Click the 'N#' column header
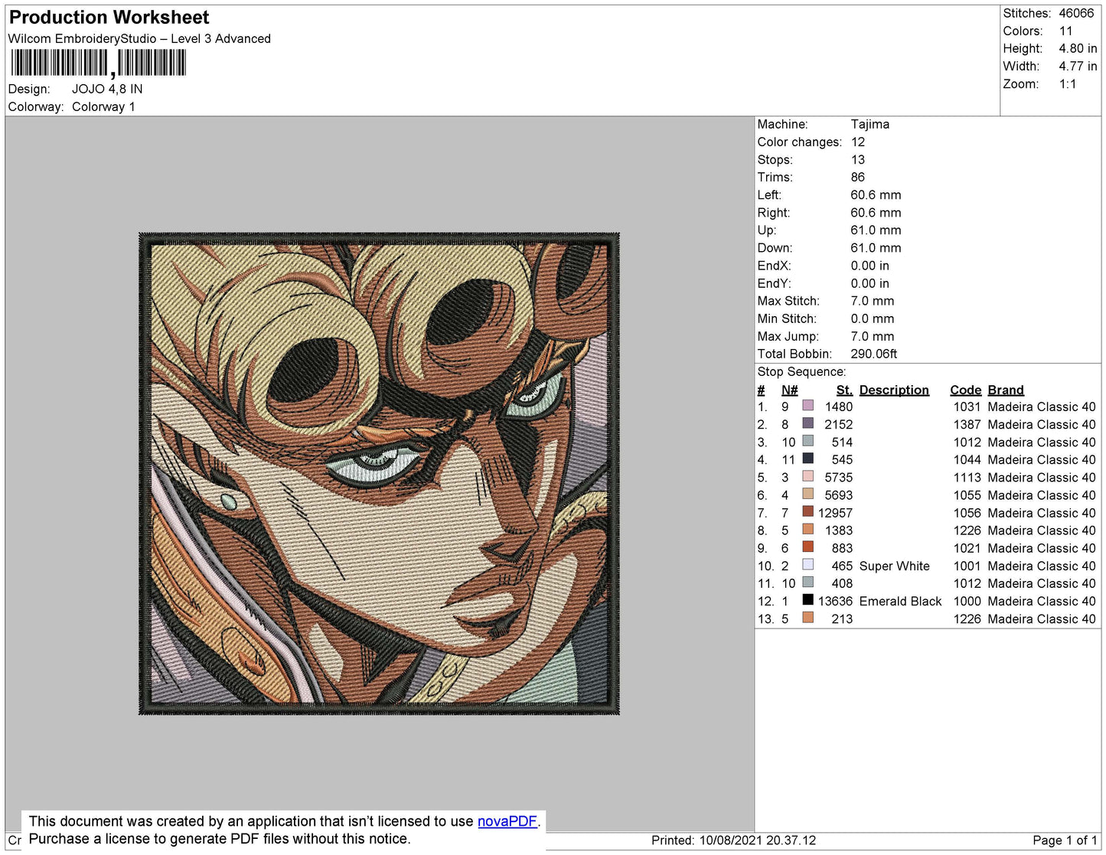Viewport: 1106px width, 855px height. pyautogui.click(x=789, y=390)
